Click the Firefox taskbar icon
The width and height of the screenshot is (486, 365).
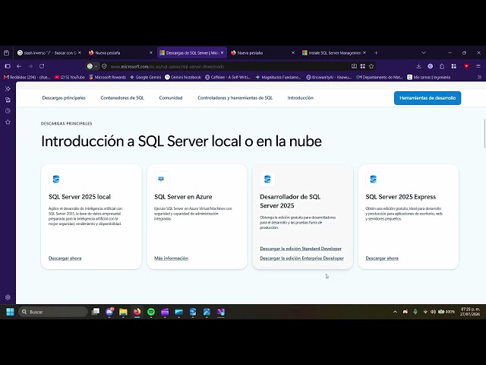pos(137,312)
